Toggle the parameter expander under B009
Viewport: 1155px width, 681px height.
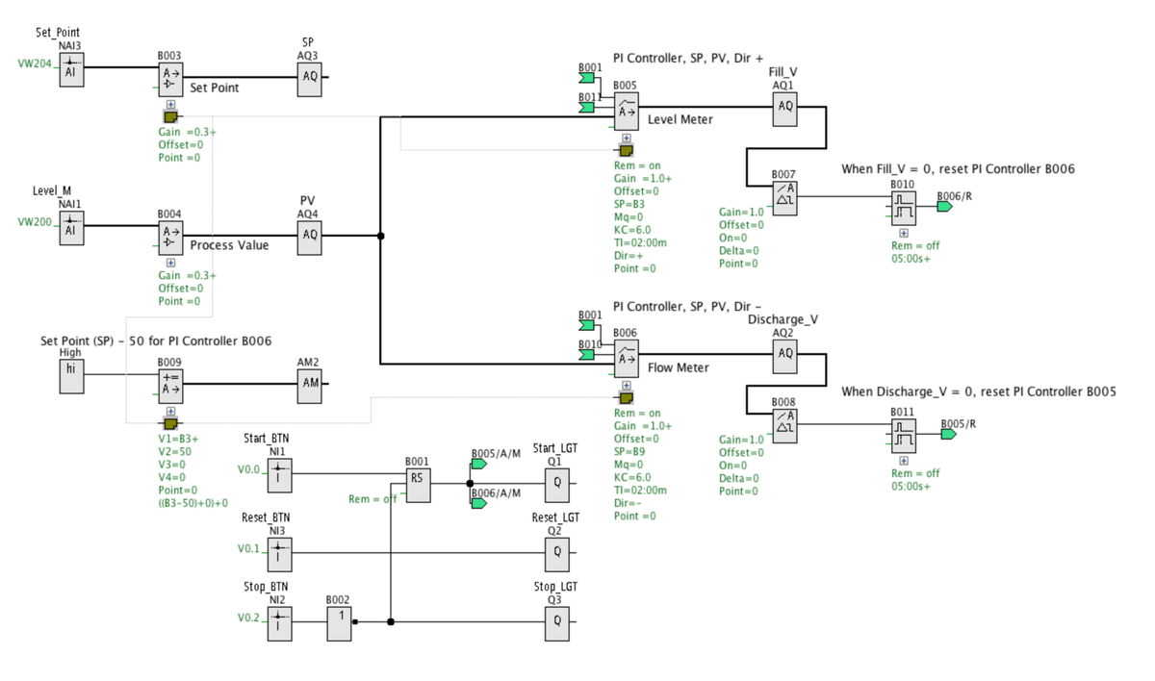(x=170, y=411)
